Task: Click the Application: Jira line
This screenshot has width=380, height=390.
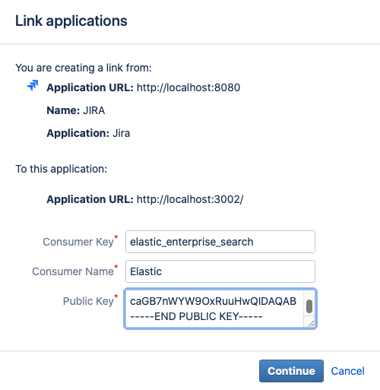Action: (88, 133)
